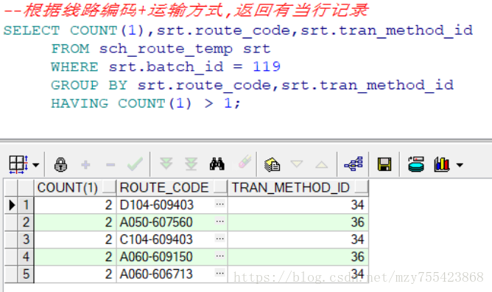The height and width of the screenshot is (292, 492).
Task: Open ellipsis editor for A060-606713
Action: click(220, 273)
